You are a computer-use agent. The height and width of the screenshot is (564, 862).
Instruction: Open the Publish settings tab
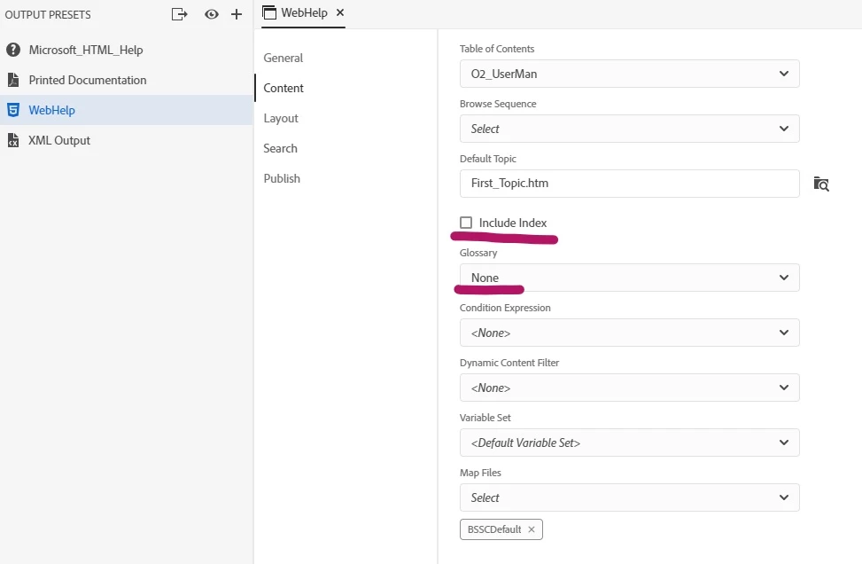[282, 178]
